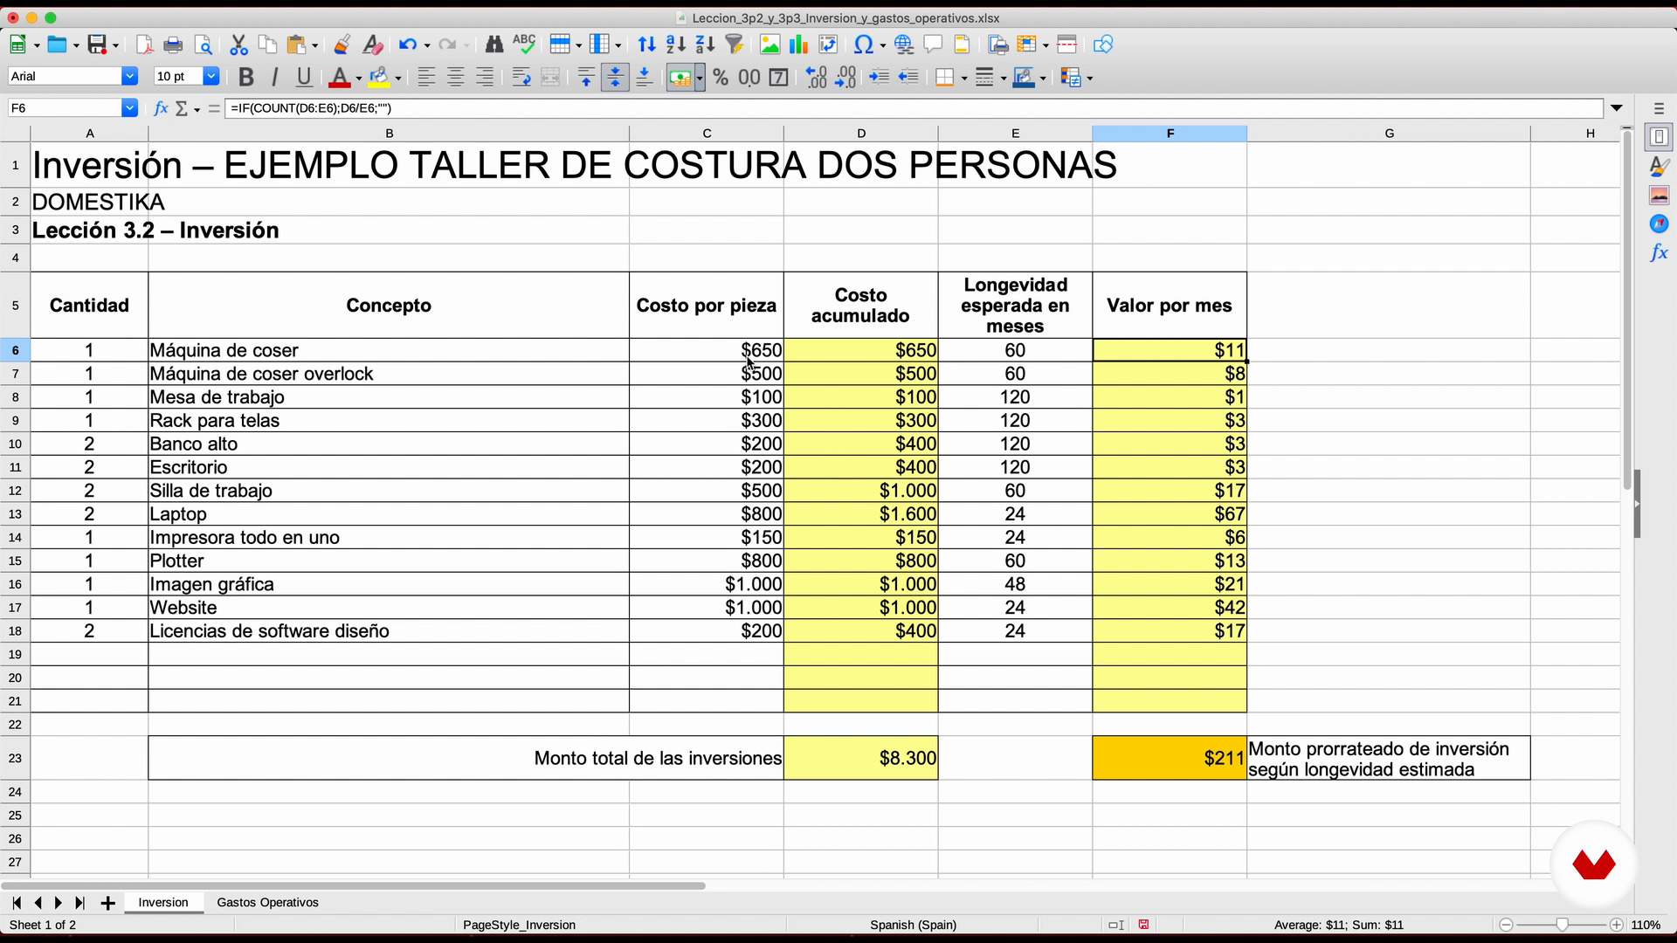Align cell contents to bottom
The width and height of the screenshot is (1677, 943).
tap(645, 78)
